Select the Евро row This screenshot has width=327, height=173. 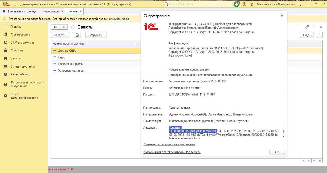pyautogui.click(x=95, y=57)
